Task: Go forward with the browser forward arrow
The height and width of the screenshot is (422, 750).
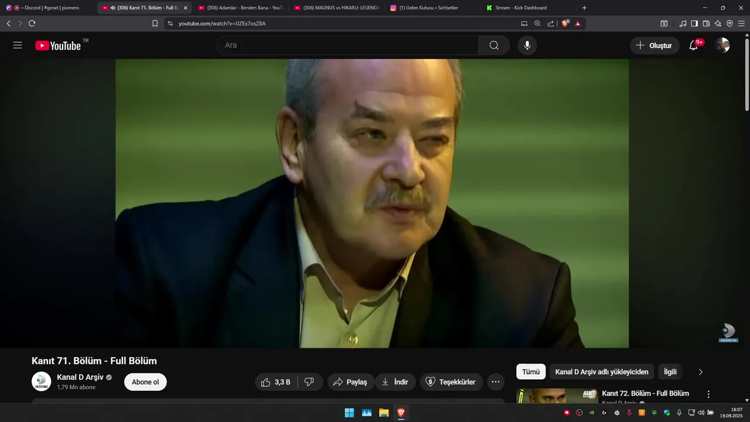Action: pyautogui.click(x=20, y=23)
